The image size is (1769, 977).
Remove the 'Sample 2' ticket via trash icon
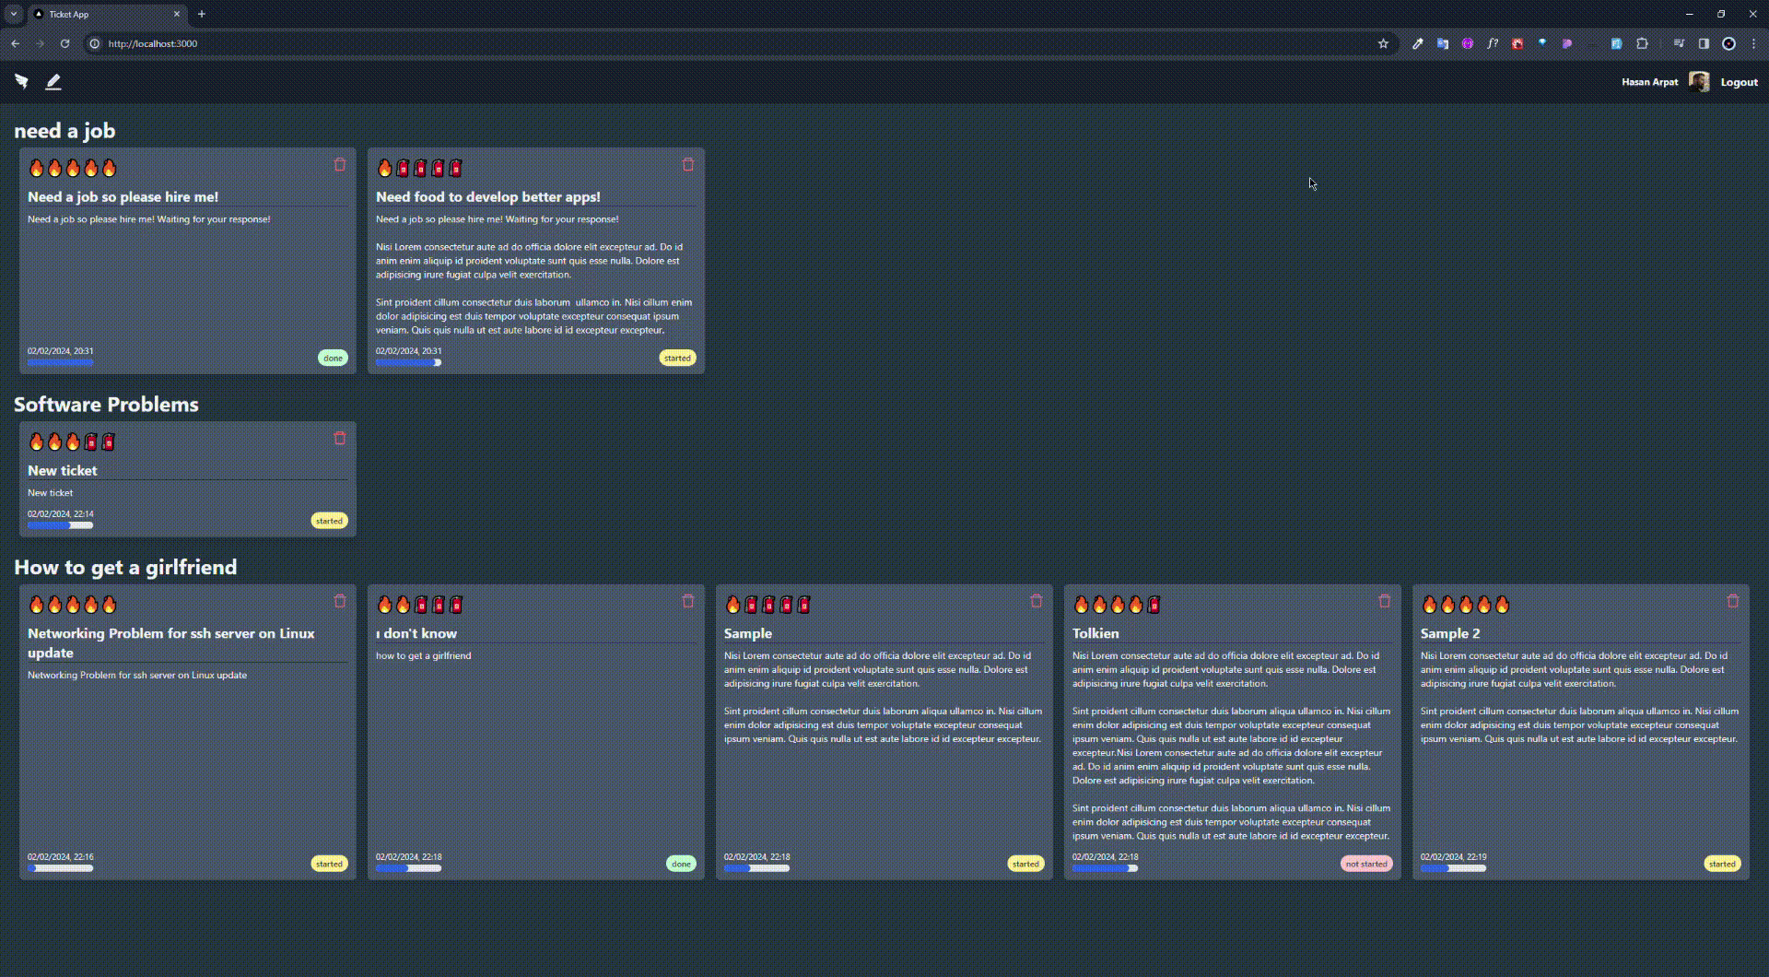point(1732,601)
